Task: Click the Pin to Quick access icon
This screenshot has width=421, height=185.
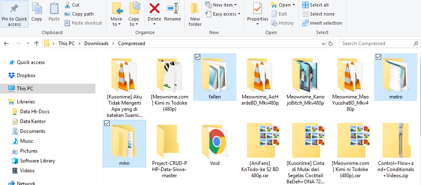Action: tap(14, 9)
